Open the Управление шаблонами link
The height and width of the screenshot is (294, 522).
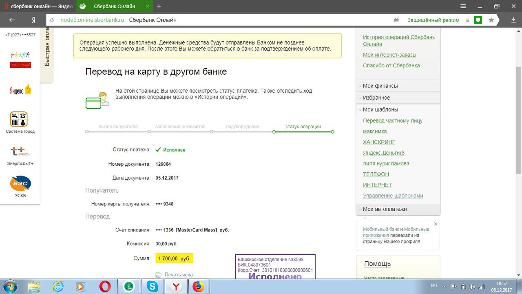tap(393, 196)
